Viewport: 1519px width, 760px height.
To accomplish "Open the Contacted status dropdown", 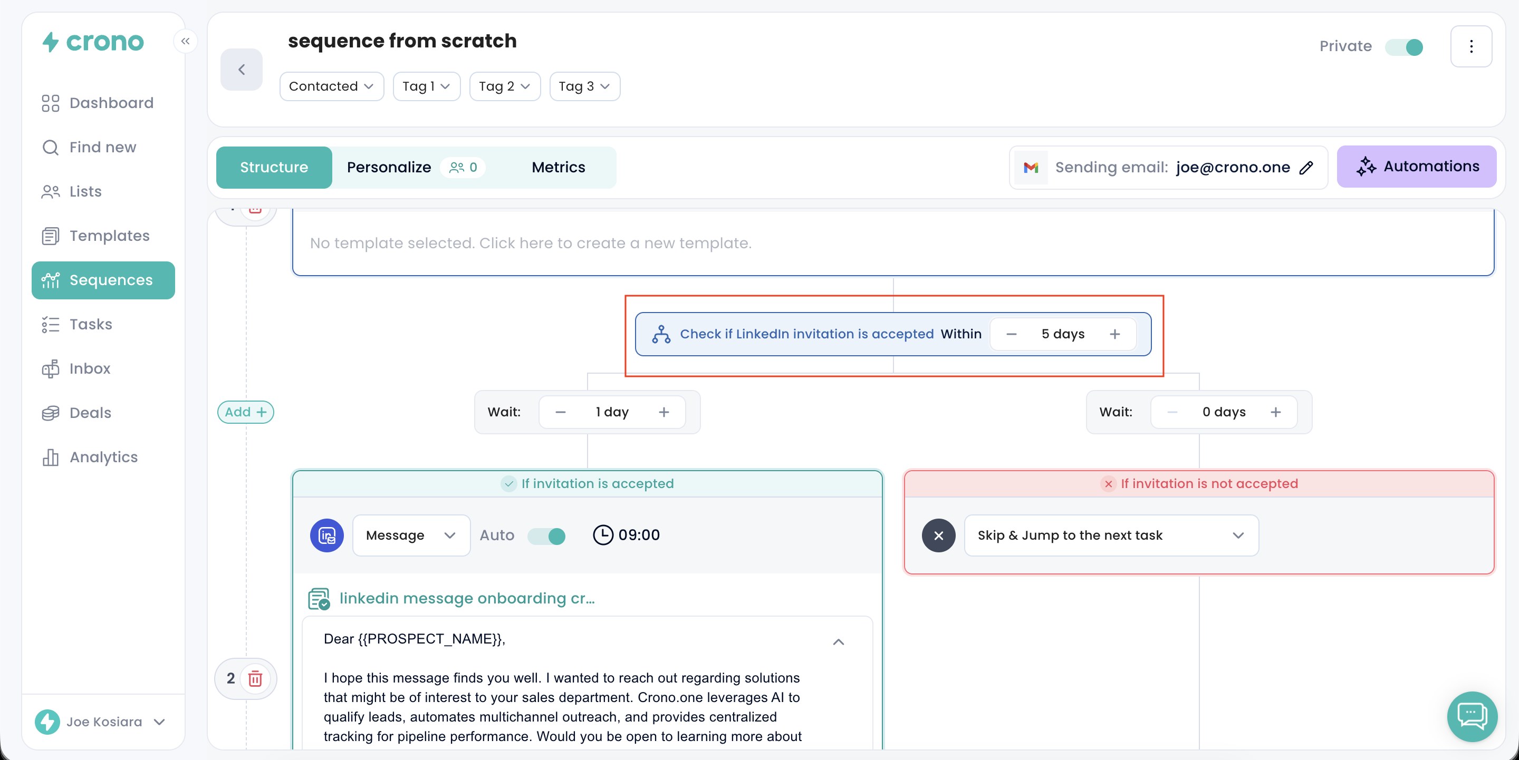I will pos(331,86).
